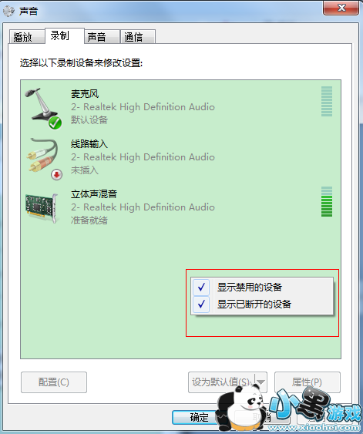Click the green default-device checkmark badge
The image size is (363, 434).
coord(55,123)
